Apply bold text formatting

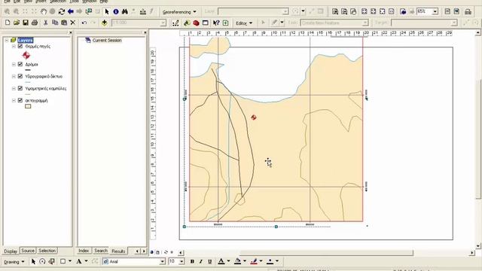(x=192, y=261)
